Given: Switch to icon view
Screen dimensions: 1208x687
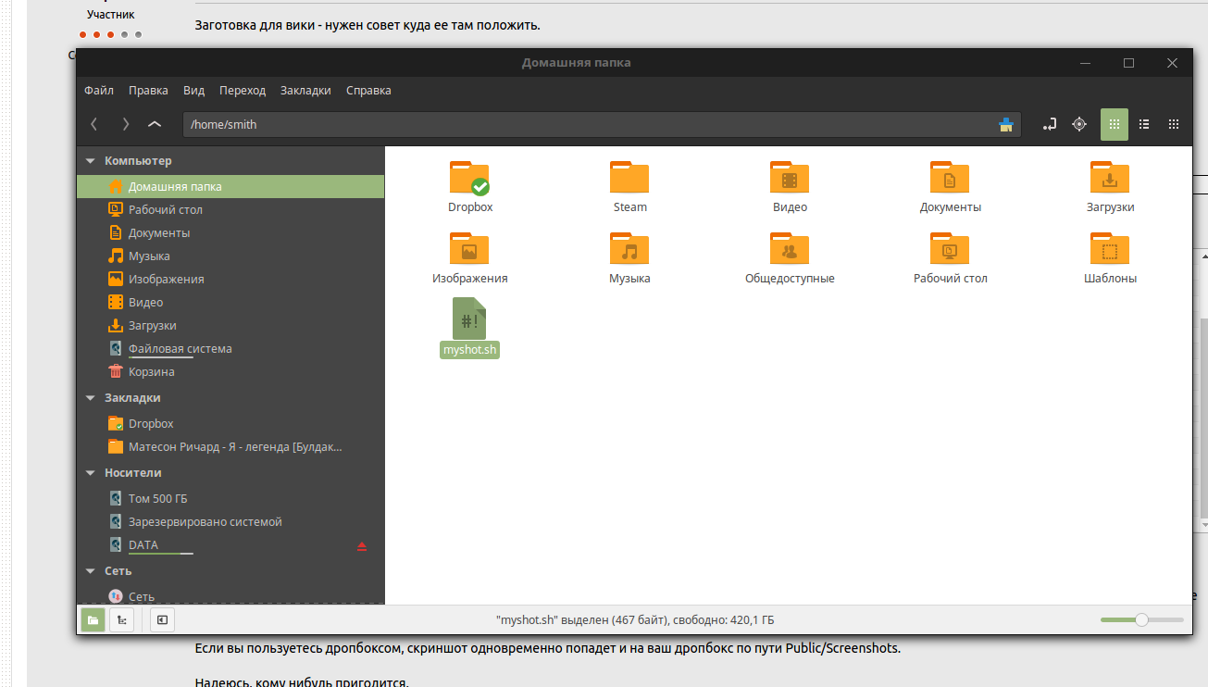Looking at the screenshot, I should click(1115, 124).
